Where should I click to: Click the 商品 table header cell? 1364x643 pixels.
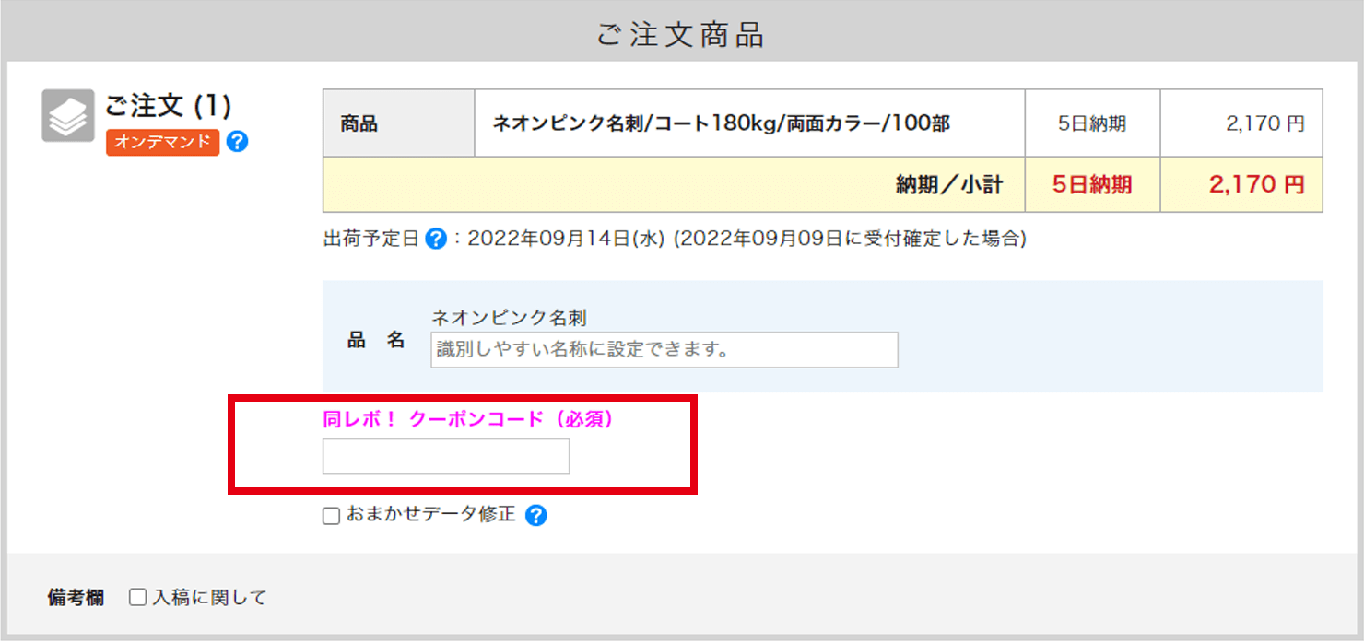[x=359, y=123]
